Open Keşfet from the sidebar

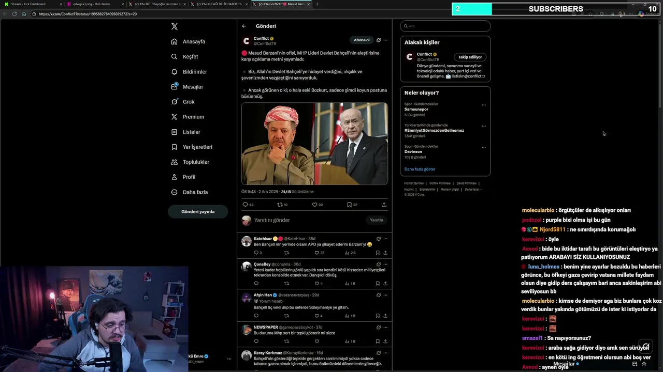(185, 56)
